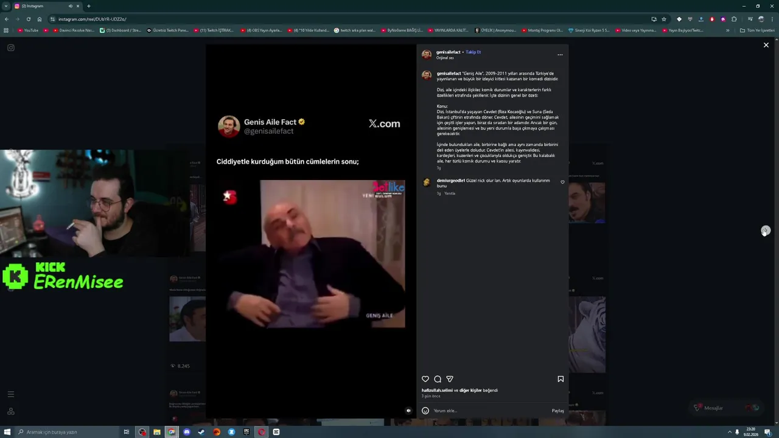Open the YouTube bookmark

(28, 30)
